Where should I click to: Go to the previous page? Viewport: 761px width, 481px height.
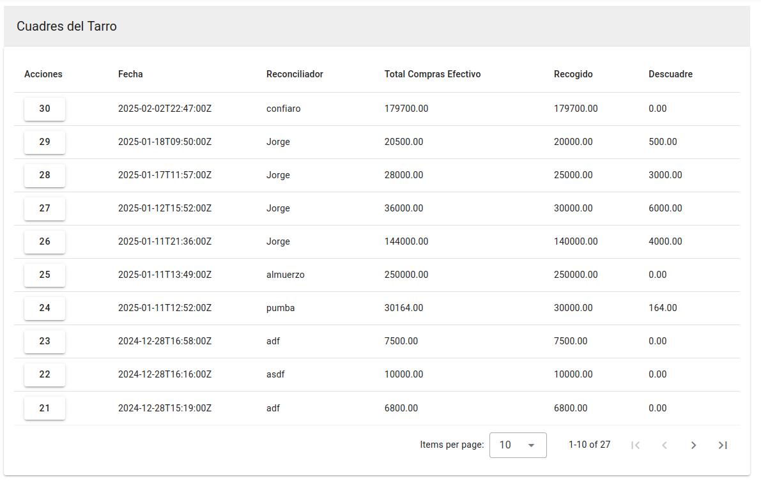[665, 445]
